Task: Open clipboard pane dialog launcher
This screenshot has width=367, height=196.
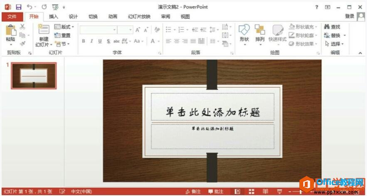Action: [30, 53]
